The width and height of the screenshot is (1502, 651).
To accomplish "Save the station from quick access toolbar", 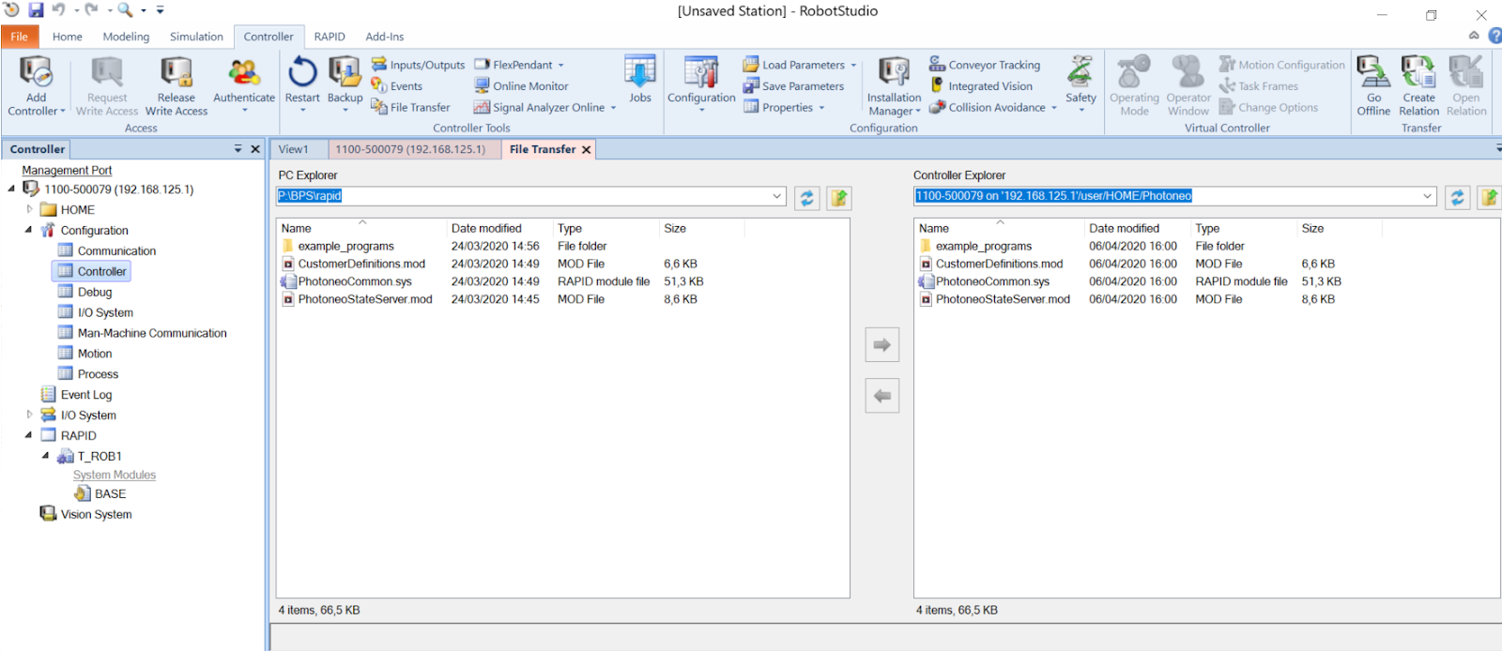I will click(36, 10).
